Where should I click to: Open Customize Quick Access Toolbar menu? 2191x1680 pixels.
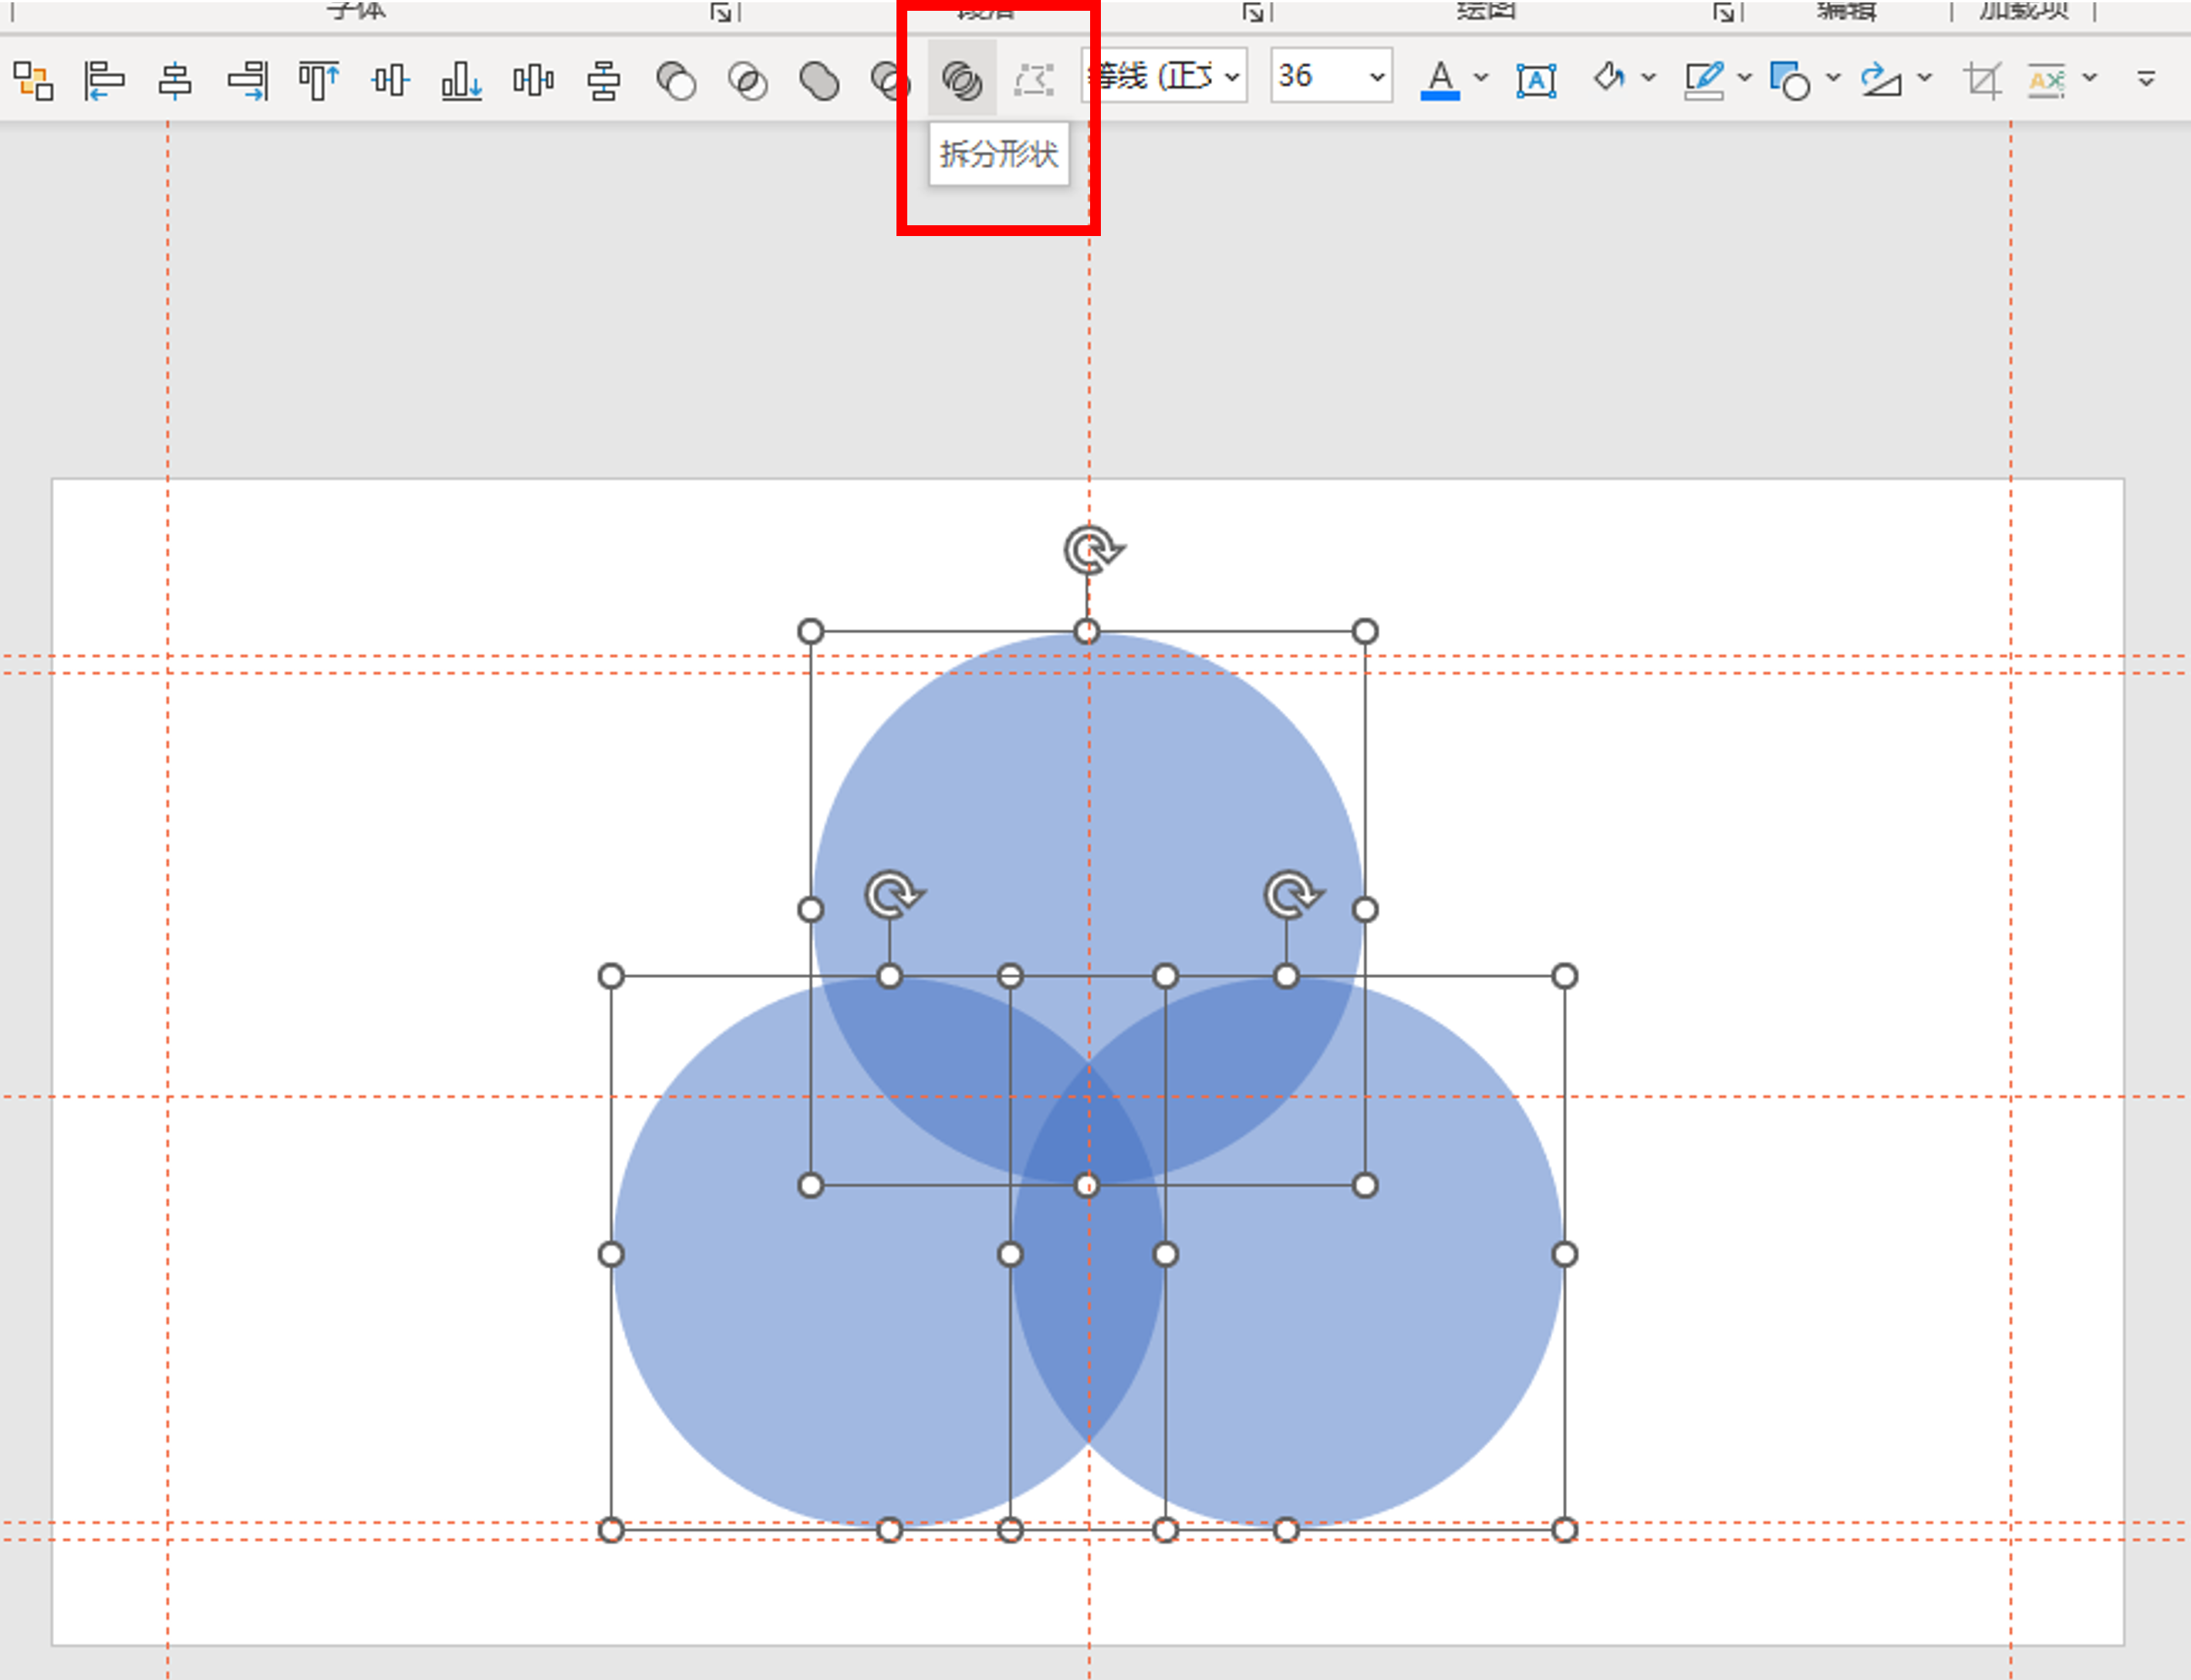pyautogui.click(x=2146, y=77)
